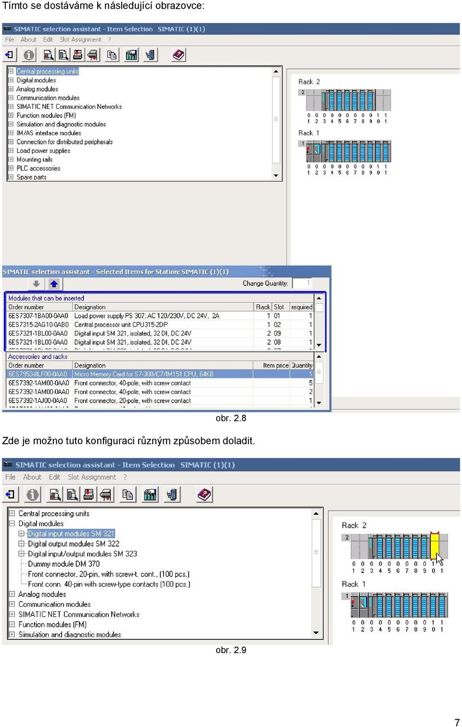Expand Digital input modules SM 321 node

pos(21,534)
